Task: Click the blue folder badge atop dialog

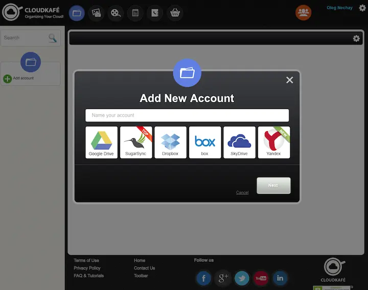Action: pos(187,73)
